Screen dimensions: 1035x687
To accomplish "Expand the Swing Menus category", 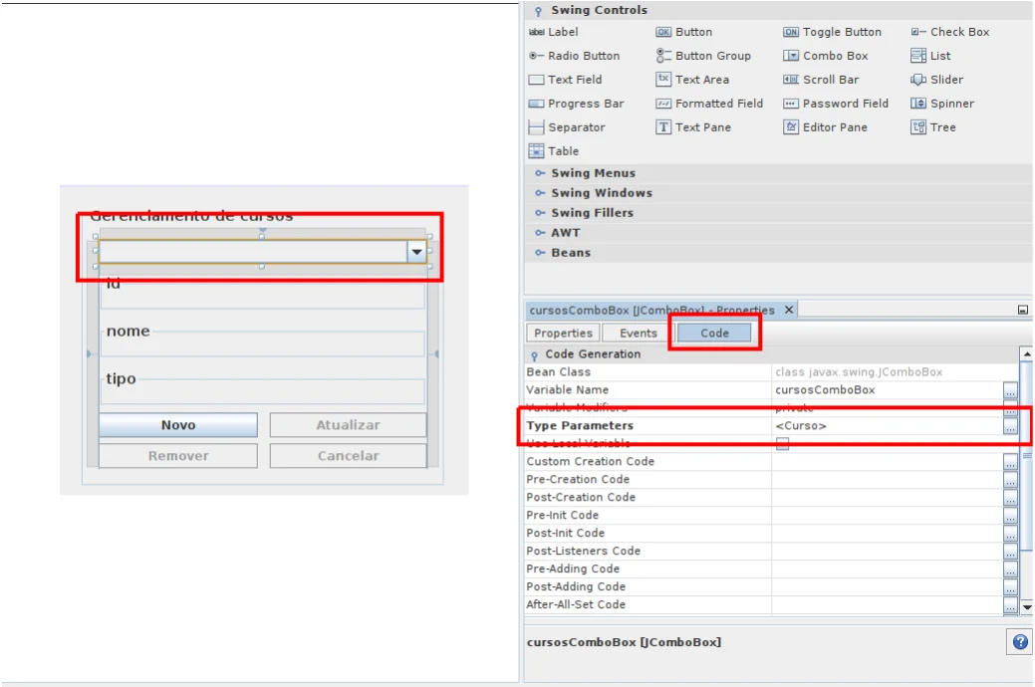I will 540,173.
